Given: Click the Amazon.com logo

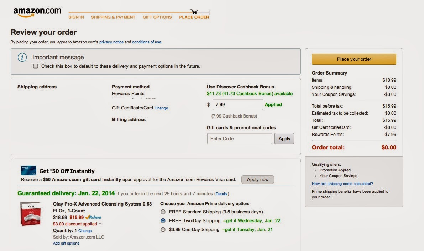Looking at the screenshot, I should click(x=37, y=11).
